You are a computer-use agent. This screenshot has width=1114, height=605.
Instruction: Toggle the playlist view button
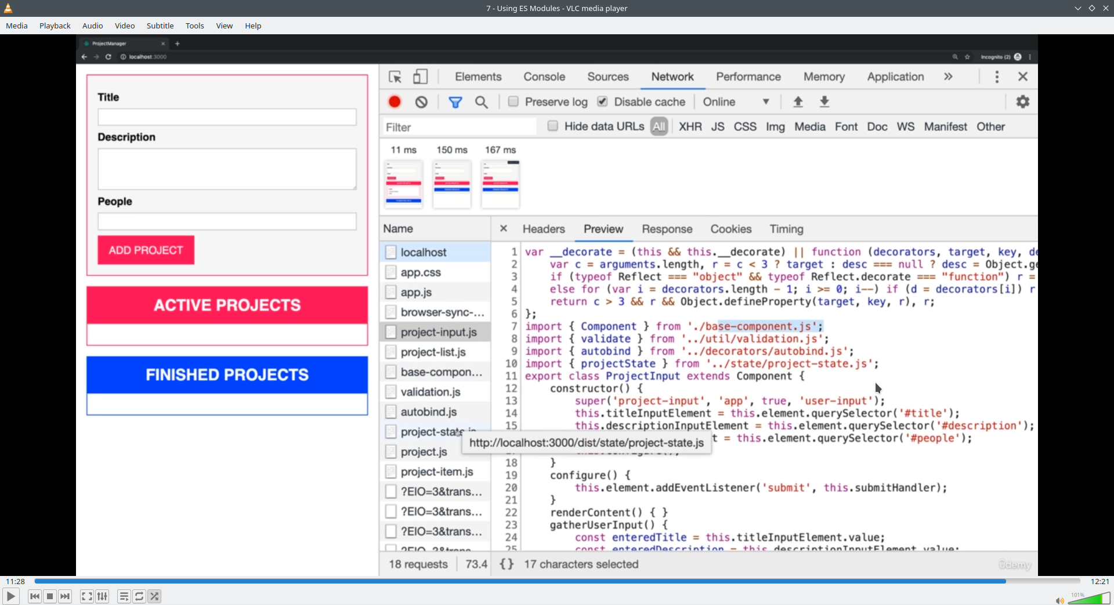click(124, 596)
